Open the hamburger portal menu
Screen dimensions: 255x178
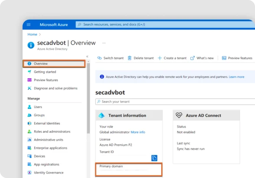29,25
